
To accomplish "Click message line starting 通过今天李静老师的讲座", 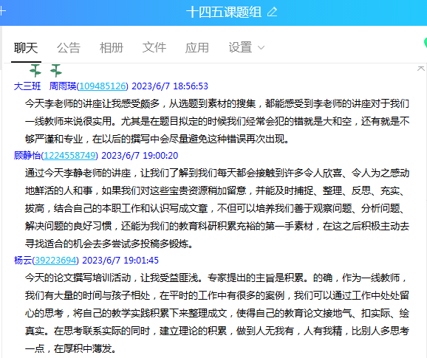I will tap(217, 173).
